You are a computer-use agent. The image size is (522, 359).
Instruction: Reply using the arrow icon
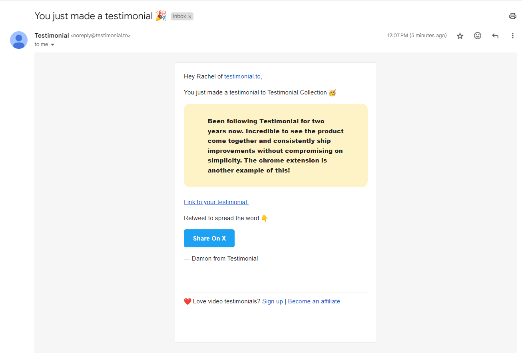pyautogui.click(x=495, y=36)
